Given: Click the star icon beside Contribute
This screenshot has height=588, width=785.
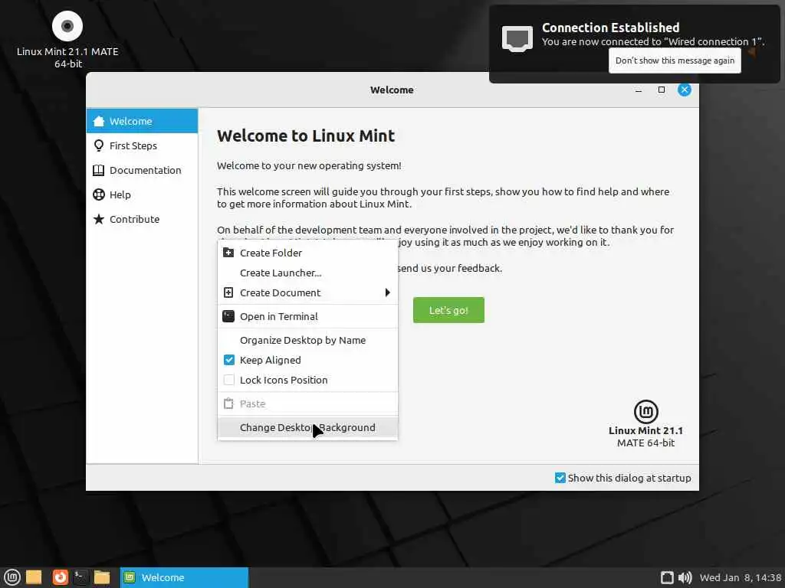Looking at the screenshot, I should click(99, 219).
